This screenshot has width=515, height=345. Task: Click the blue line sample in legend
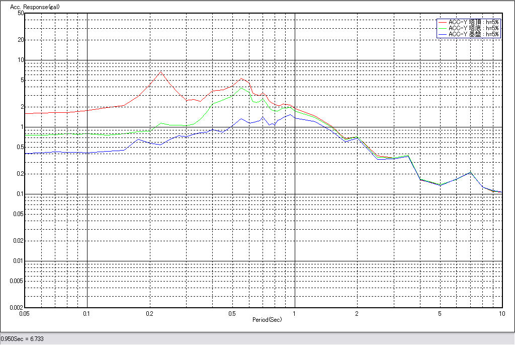[x=443, y=34]
